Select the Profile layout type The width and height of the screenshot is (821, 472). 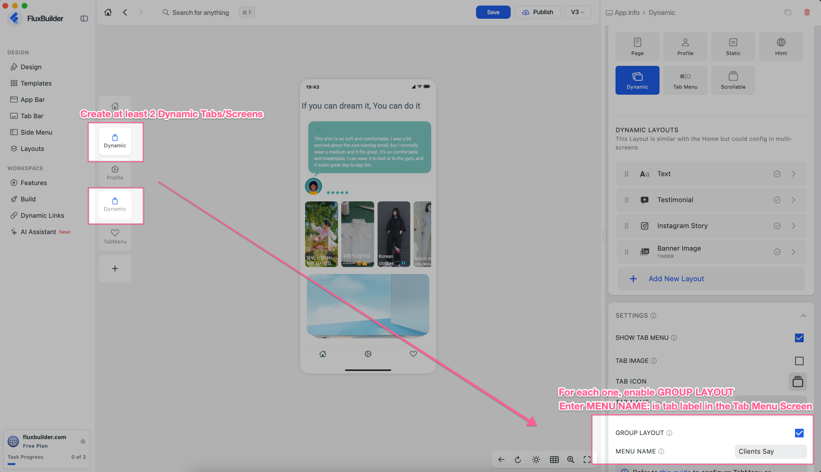pos(685,47)
